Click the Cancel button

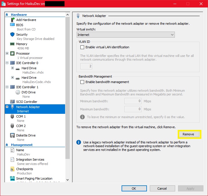162,189
